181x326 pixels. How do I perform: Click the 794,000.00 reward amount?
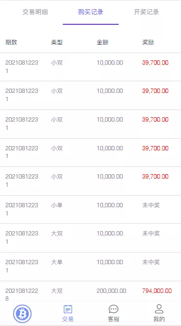pyautogui.click(x=157, y=291)
